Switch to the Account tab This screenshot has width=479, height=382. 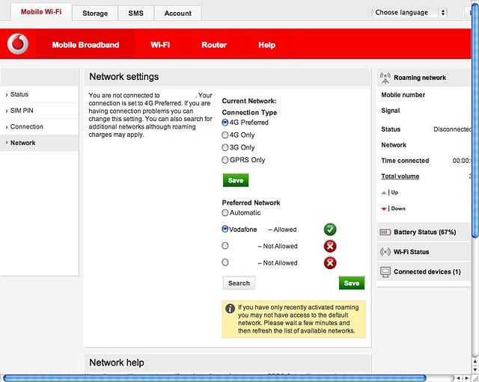(x=178, y=13)
